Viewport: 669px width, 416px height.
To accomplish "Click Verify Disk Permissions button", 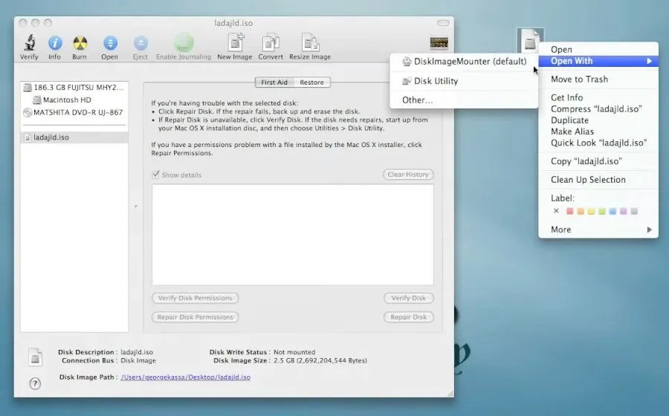I will [x=195, y=299].
